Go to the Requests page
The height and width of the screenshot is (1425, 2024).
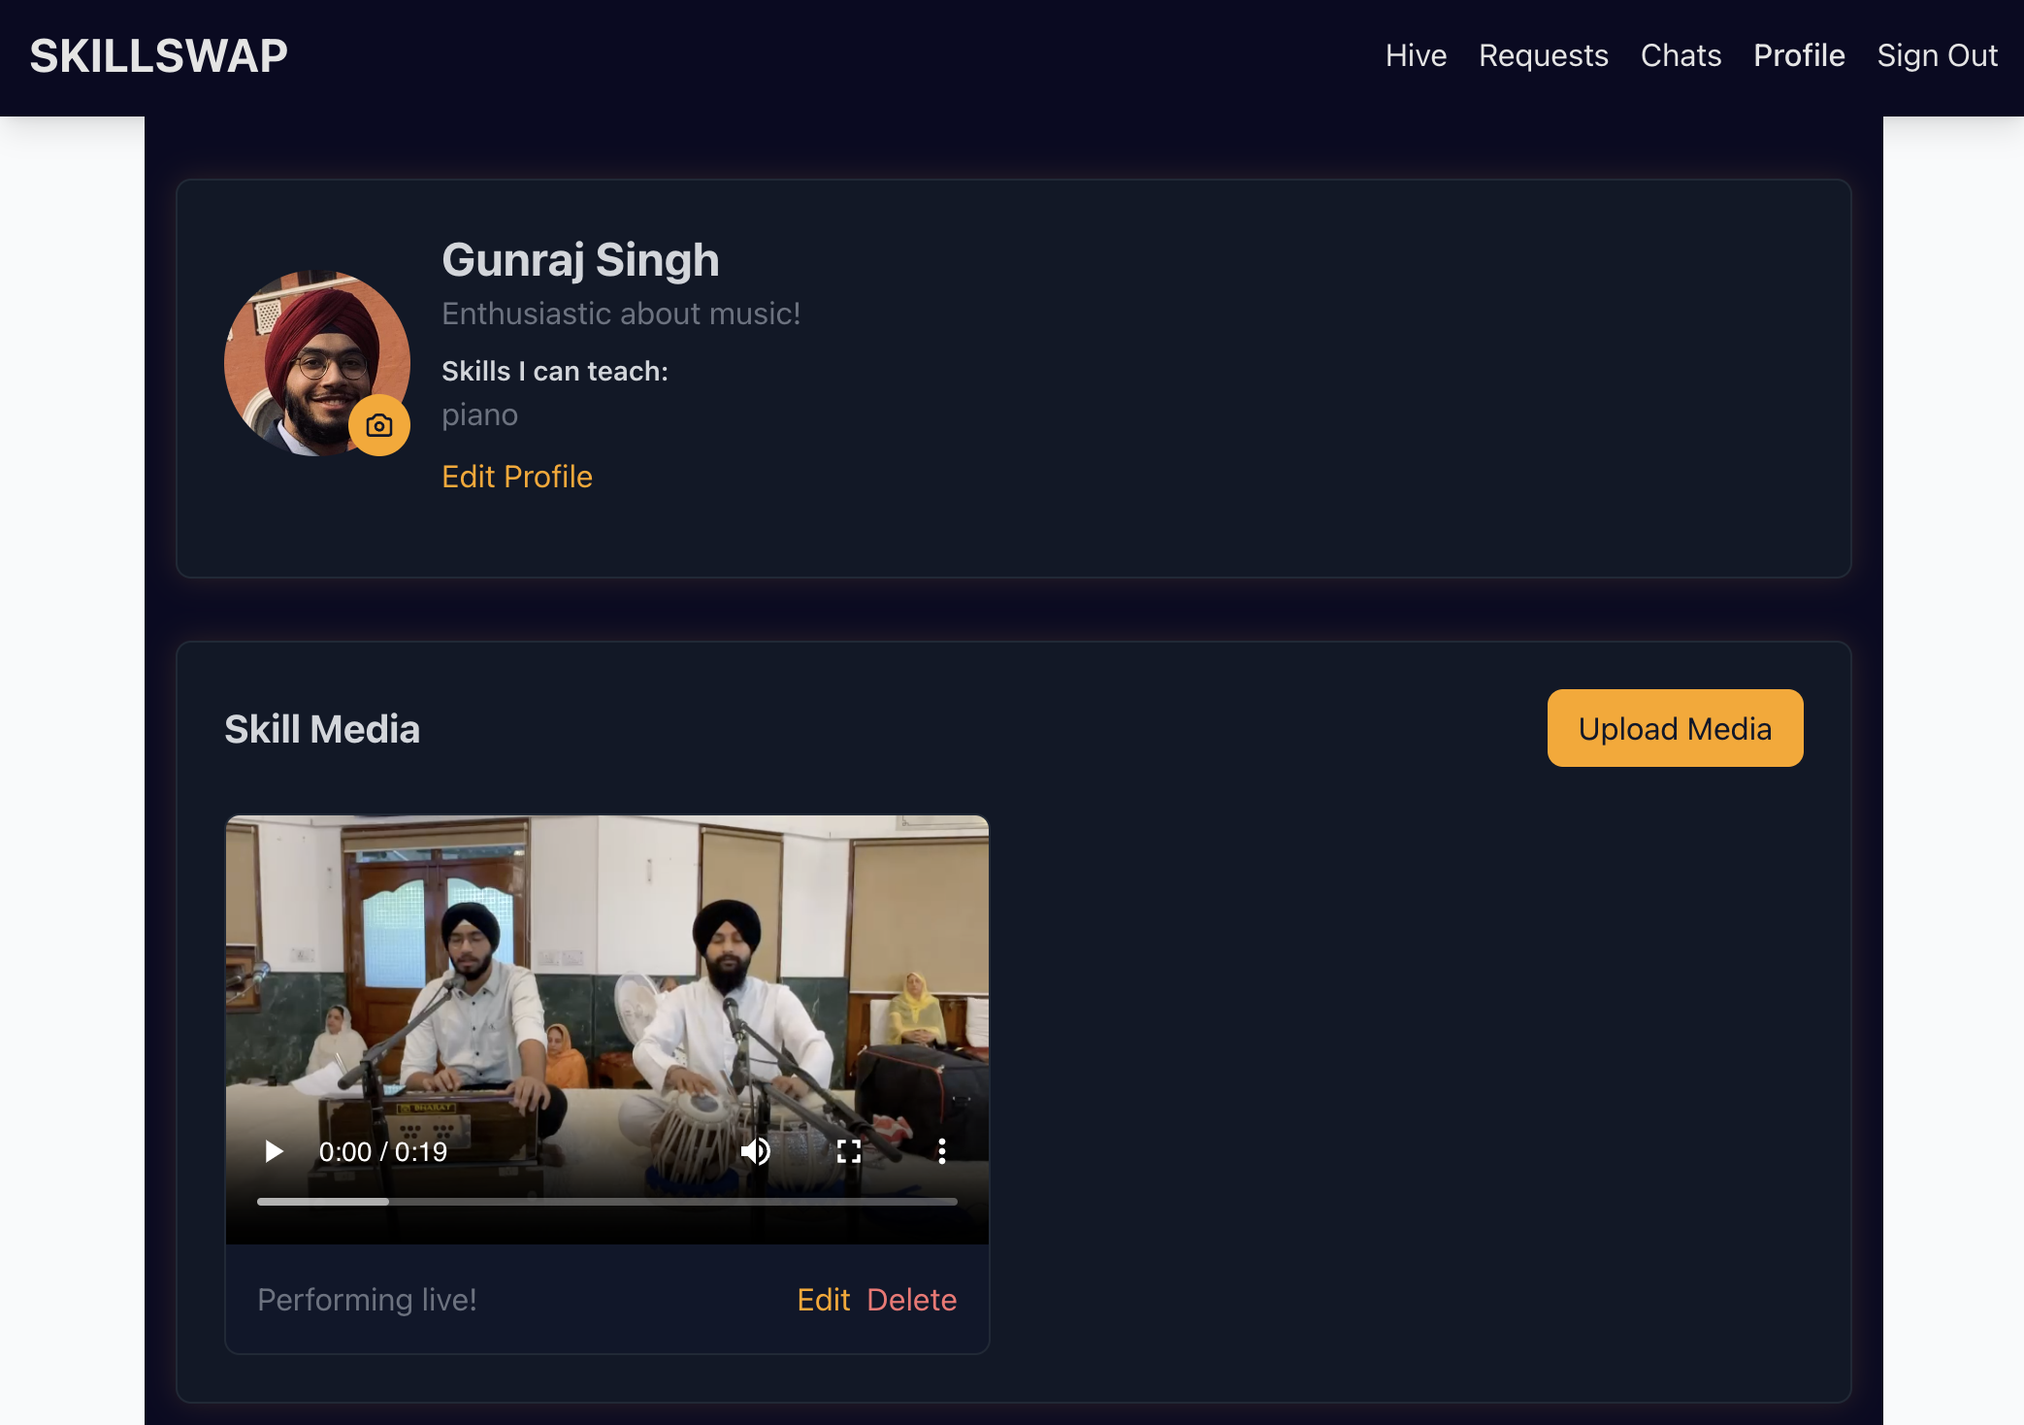(1543, 56)
